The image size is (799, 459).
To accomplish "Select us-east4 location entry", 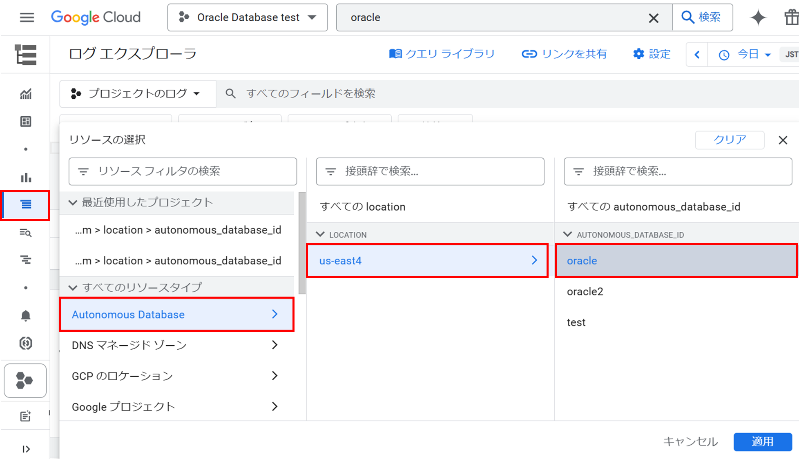I will tap(427, 261).
